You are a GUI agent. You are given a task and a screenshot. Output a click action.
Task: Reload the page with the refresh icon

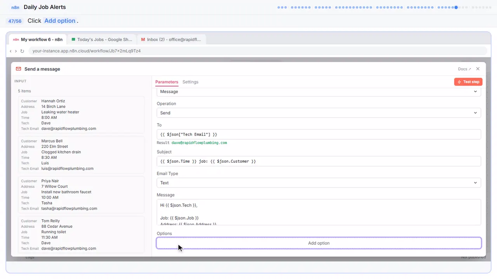[22, 51]
